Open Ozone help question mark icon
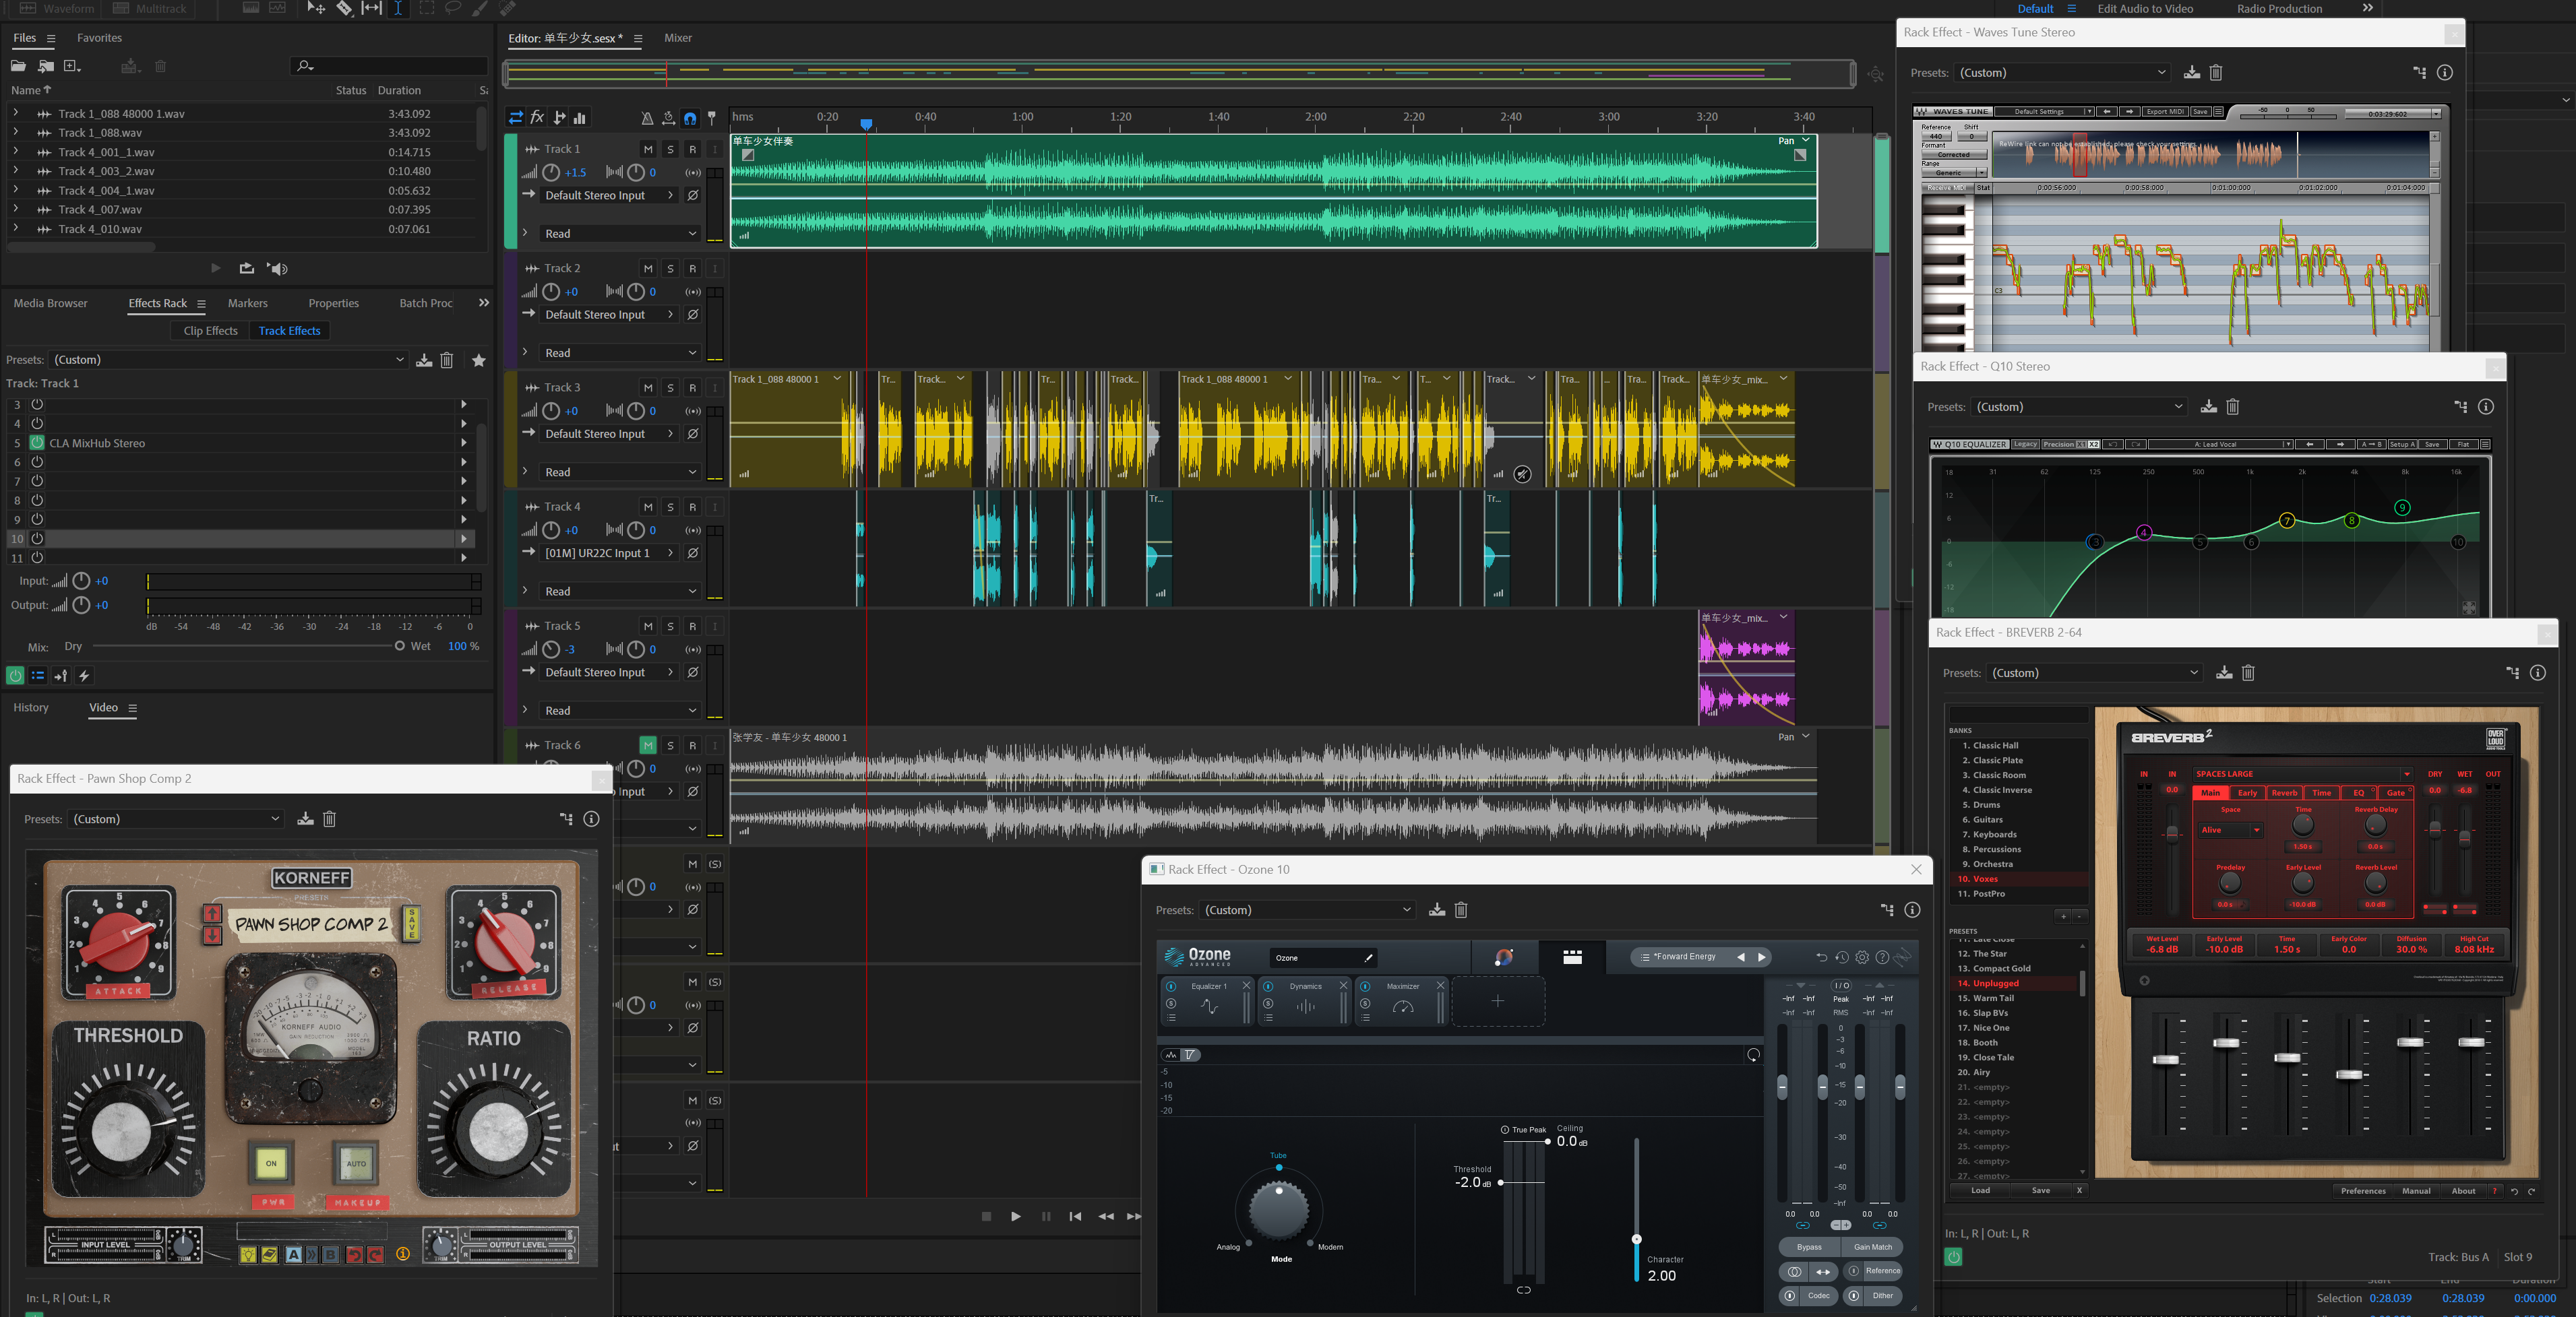This screenshot has height=1317, width=2576. coord(1882,957)
